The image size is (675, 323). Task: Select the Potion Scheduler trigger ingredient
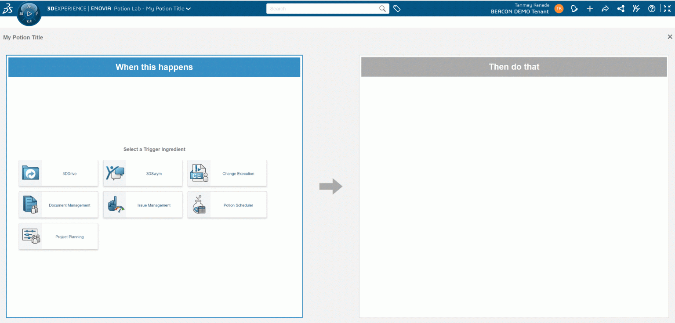click(x=227, y=205)
